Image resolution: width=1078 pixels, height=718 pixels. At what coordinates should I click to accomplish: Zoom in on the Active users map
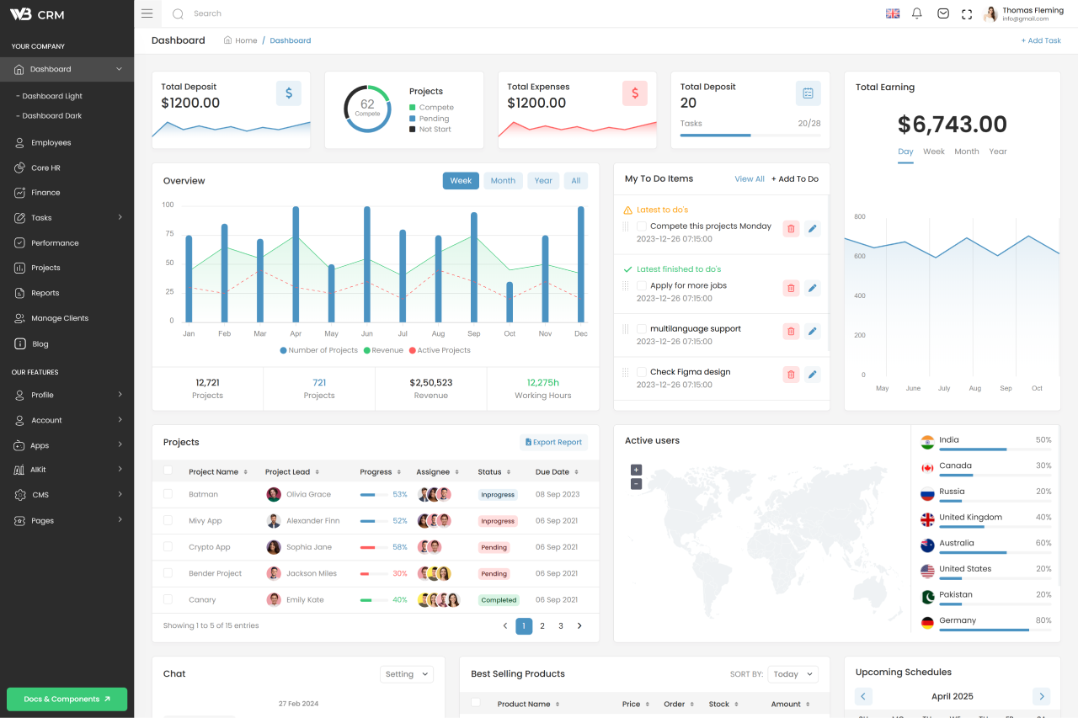pos(636,470)
